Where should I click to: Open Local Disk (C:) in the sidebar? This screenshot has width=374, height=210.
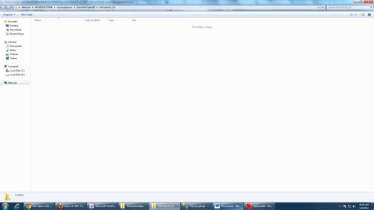[x=17, y=71]
